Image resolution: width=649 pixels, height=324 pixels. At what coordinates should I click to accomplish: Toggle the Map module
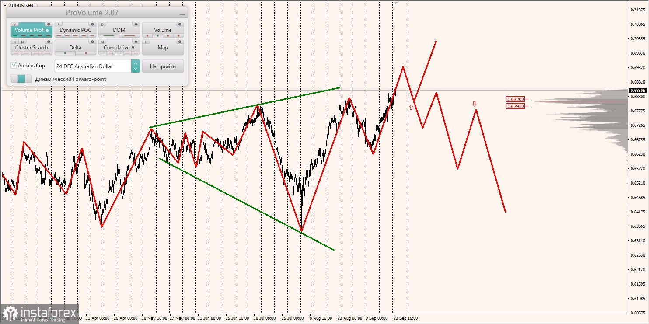click(x=163, y=48)
